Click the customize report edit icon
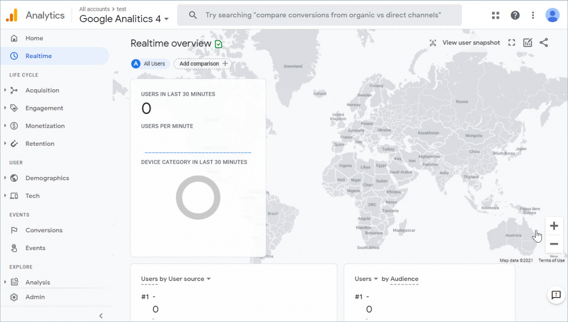 coord(528,43)
